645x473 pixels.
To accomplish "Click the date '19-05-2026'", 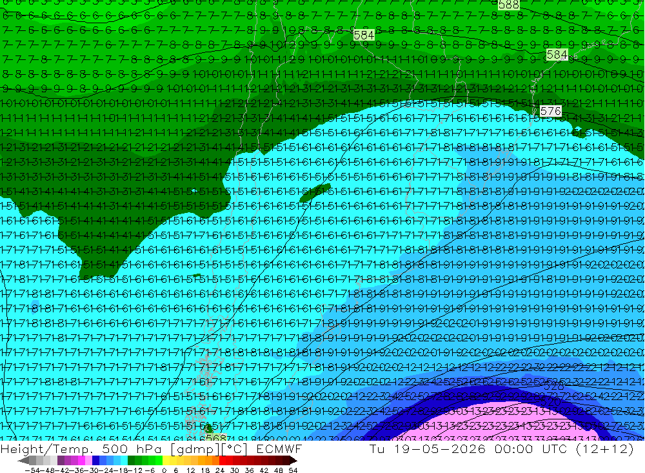I will 440,448.
